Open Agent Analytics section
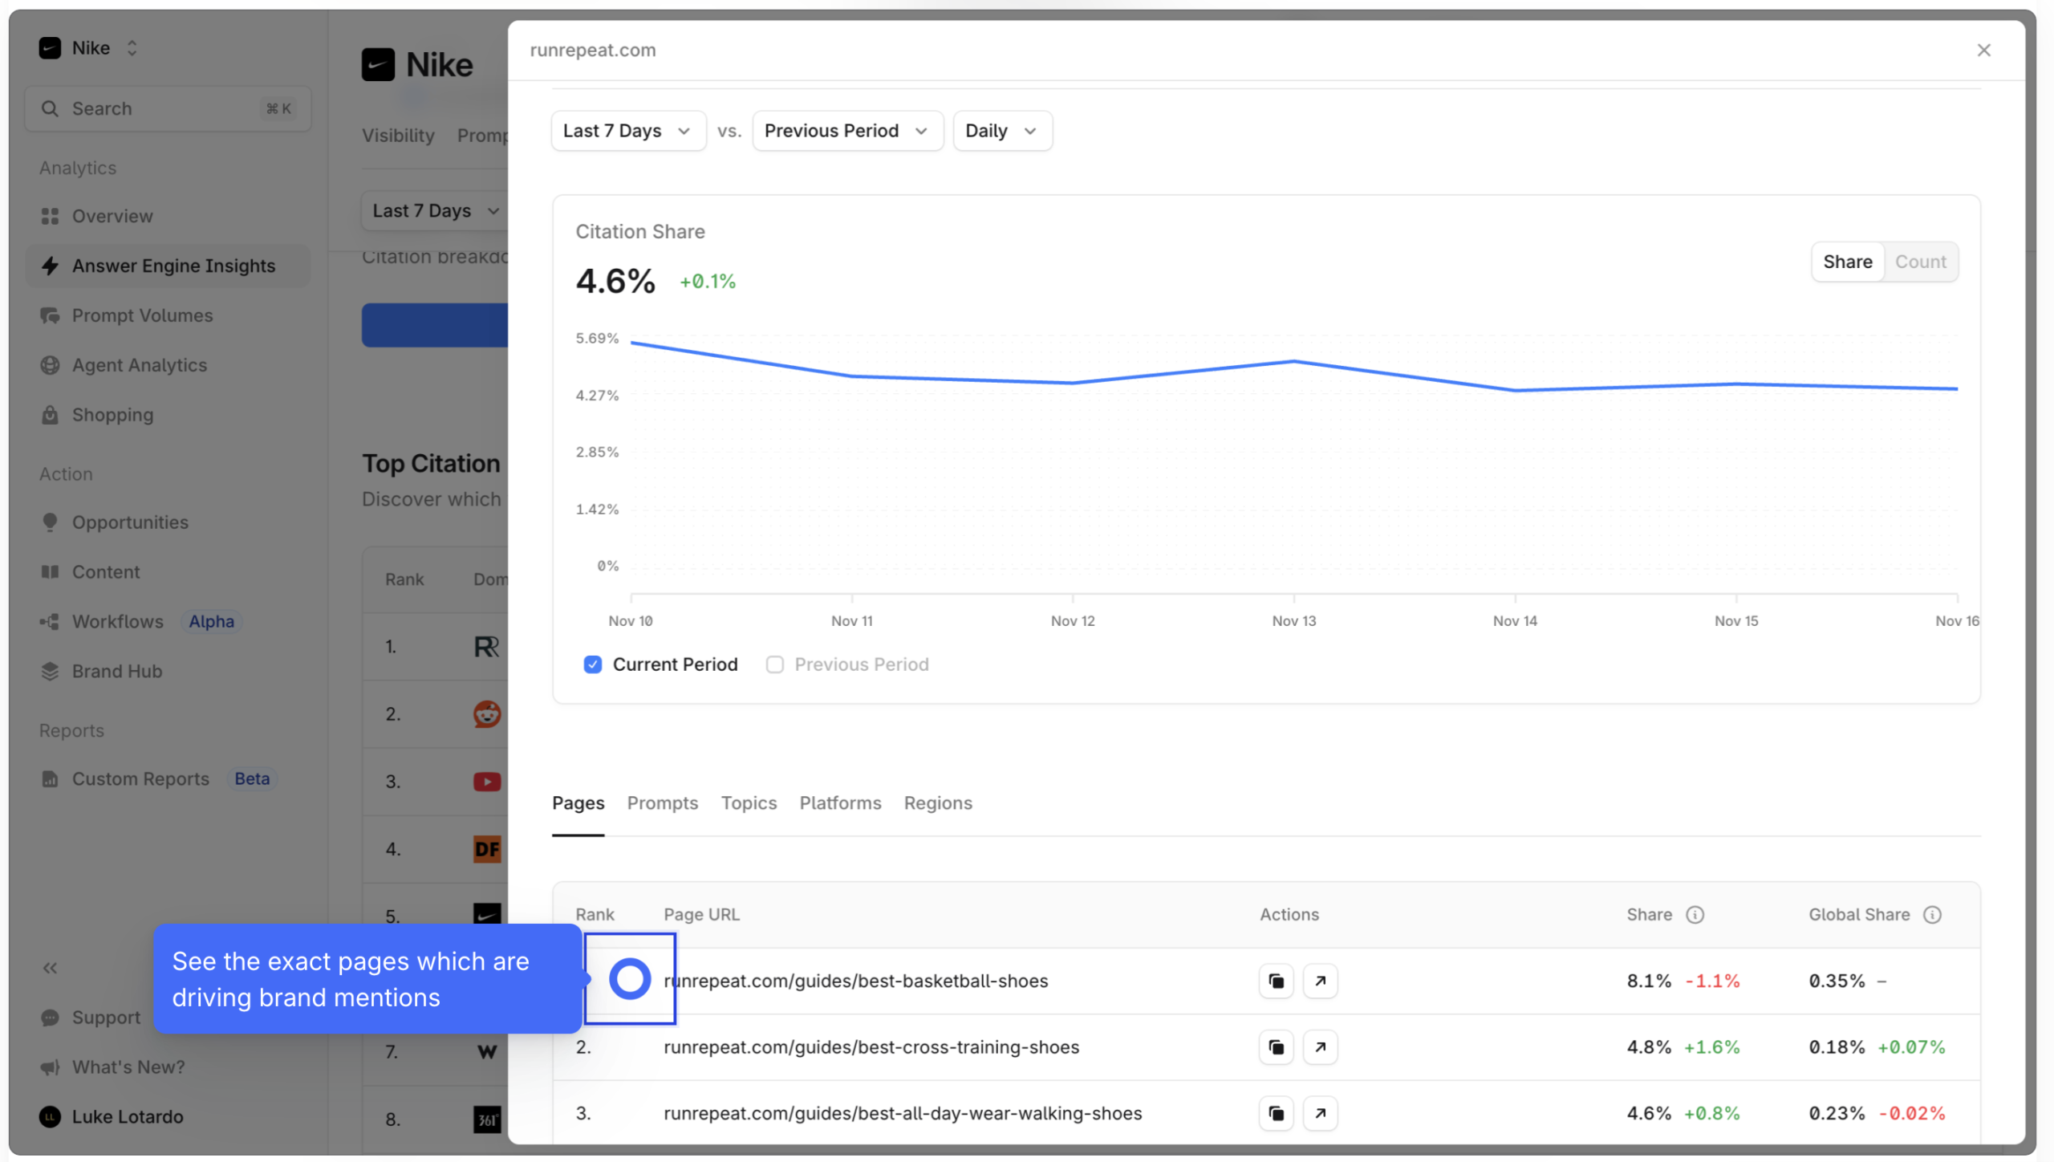 click(x=168, y=365)
